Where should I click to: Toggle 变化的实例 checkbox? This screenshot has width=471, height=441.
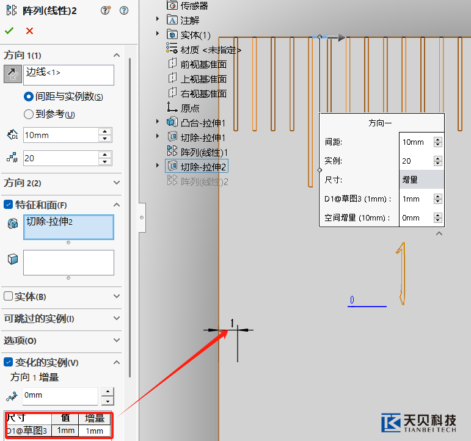(8, 362)
